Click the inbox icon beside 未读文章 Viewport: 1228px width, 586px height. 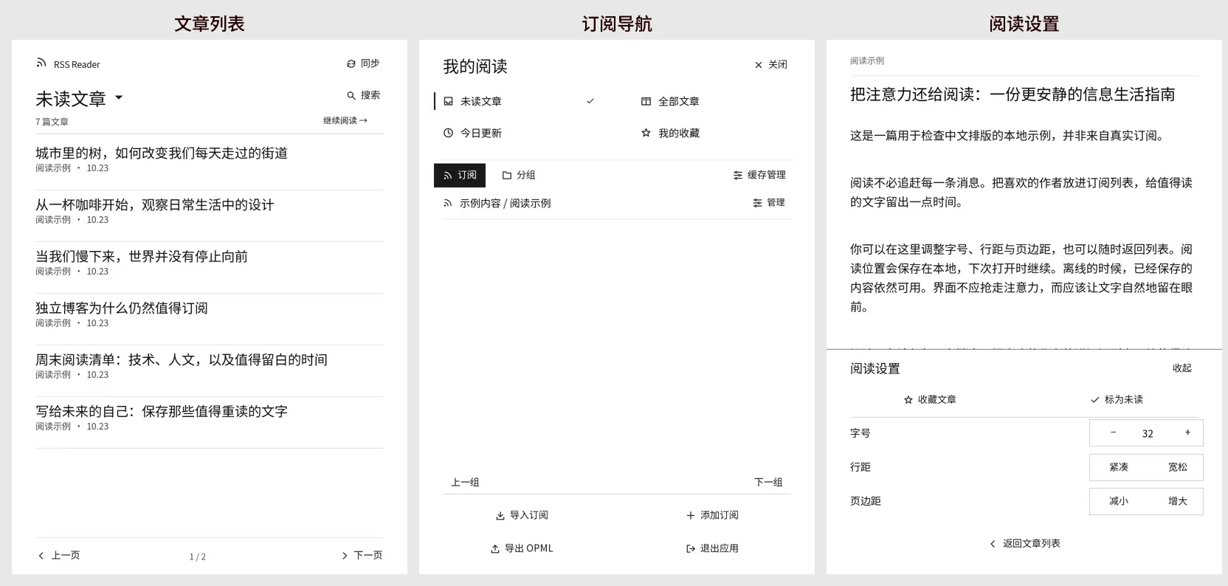coord(448,101)
